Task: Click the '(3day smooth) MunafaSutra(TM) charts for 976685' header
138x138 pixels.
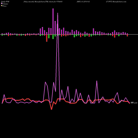Action: tap(43, 2)
